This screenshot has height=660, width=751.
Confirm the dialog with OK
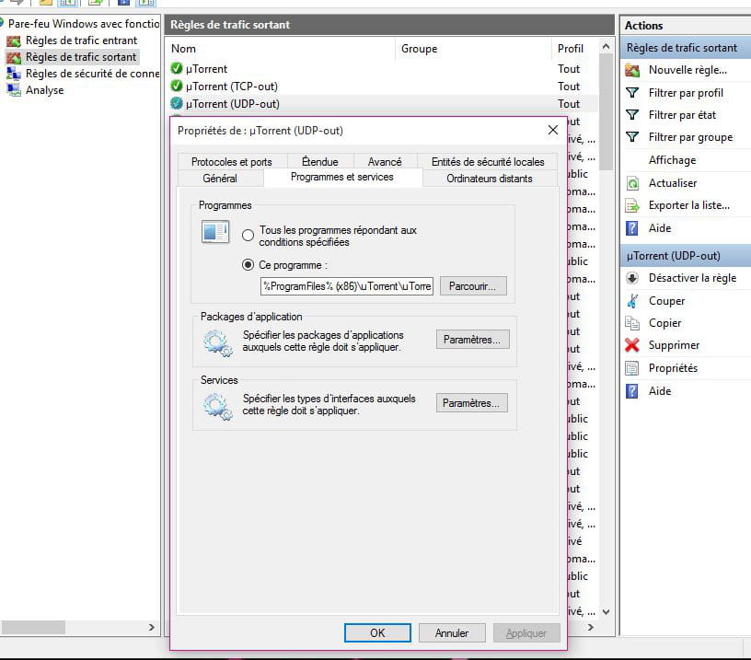pyautogui.click(x=377, y=633)
